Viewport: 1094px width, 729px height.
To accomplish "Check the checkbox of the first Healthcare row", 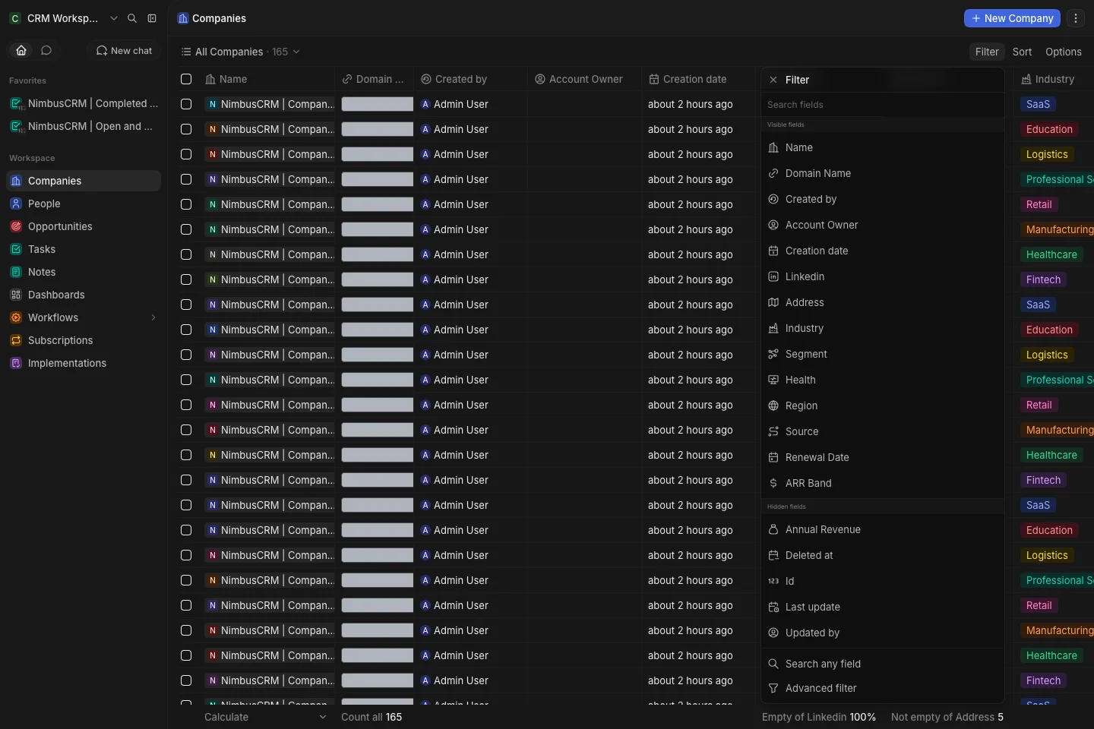I will 186,254.
